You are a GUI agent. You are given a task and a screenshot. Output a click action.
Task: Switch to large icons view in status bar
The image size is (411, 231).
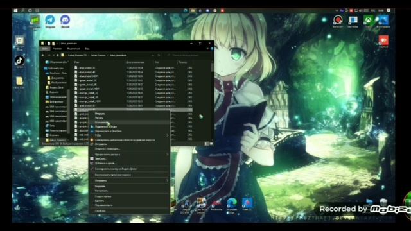211,144
